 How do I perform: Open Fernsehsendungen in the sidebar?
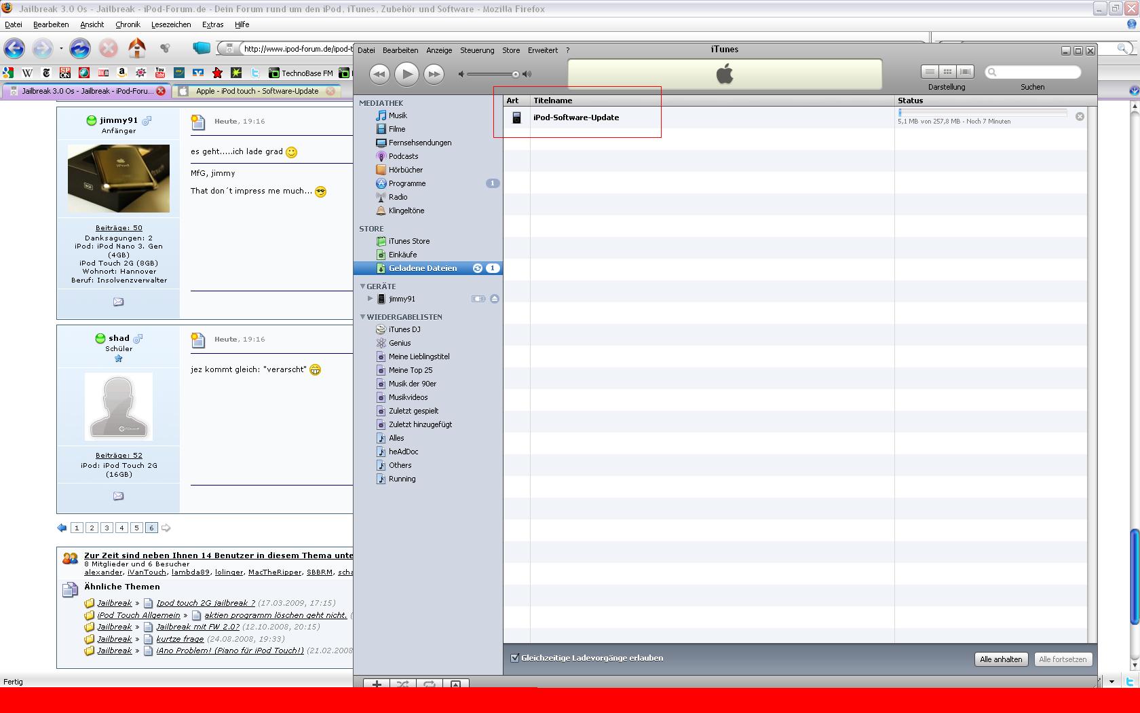click(x=420, y=143)
